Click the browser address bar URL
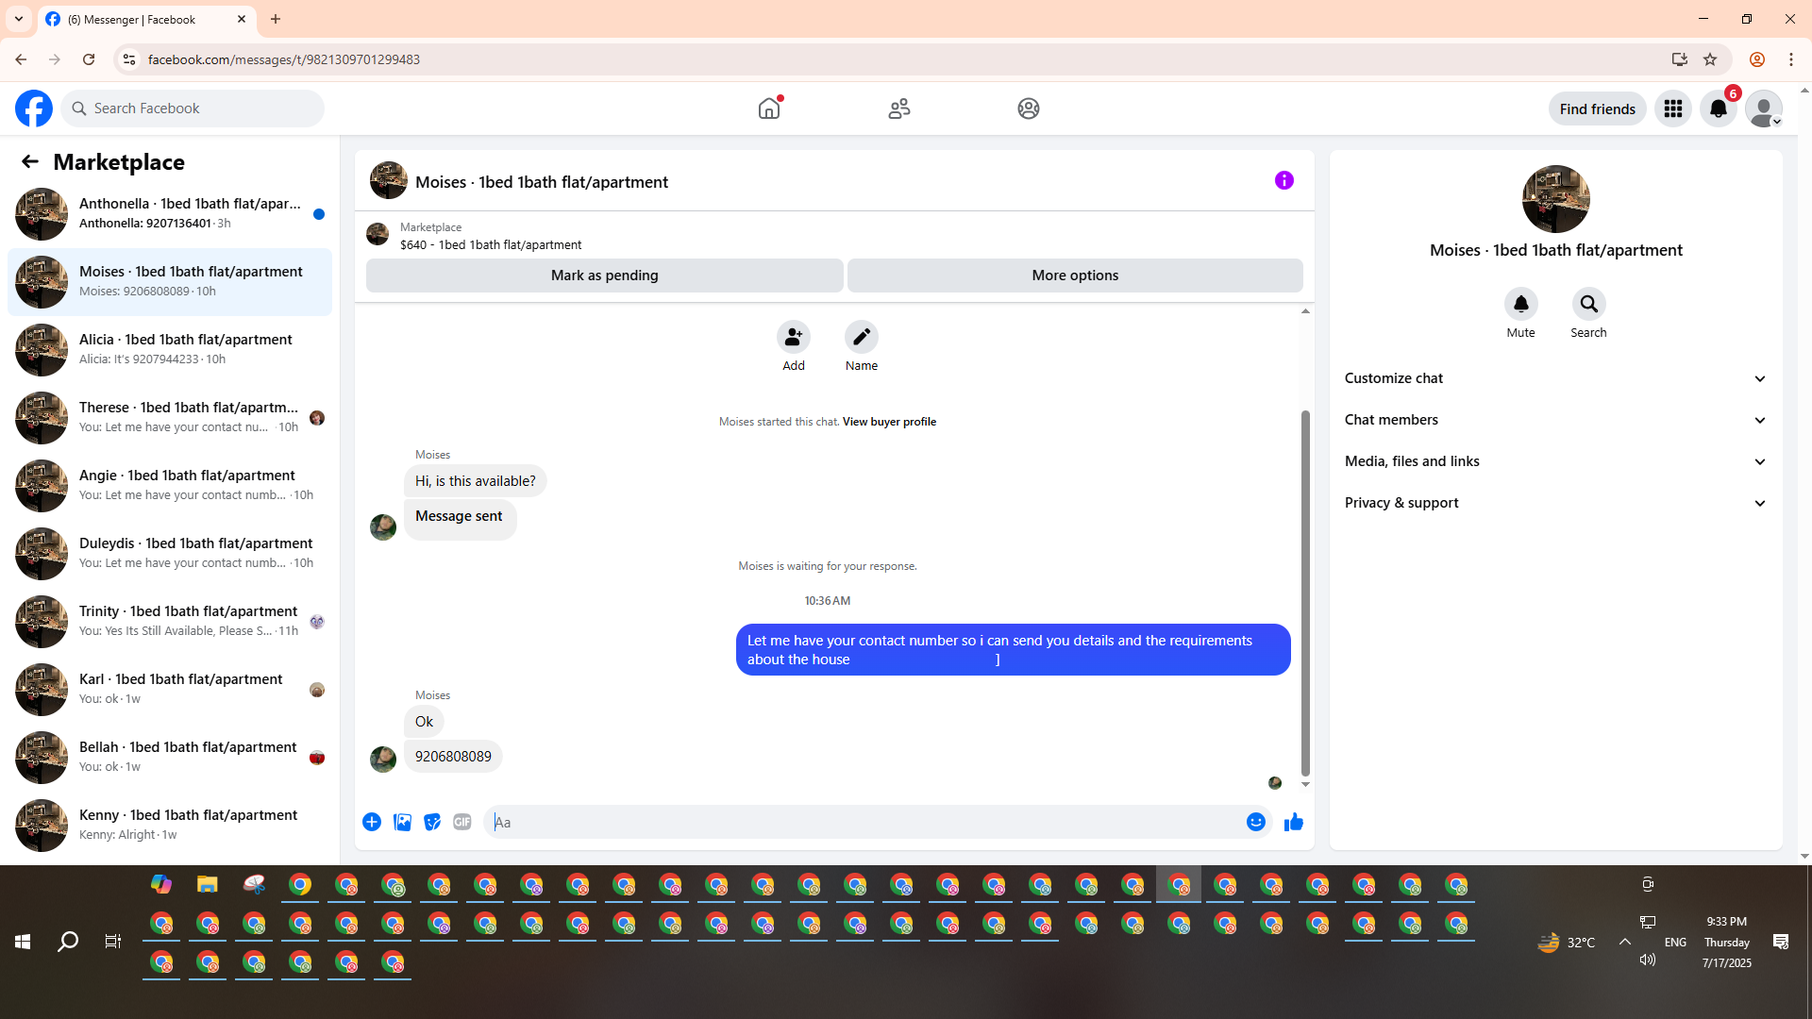Viewport: 1812px width, 1019px height. coord(283,59)
